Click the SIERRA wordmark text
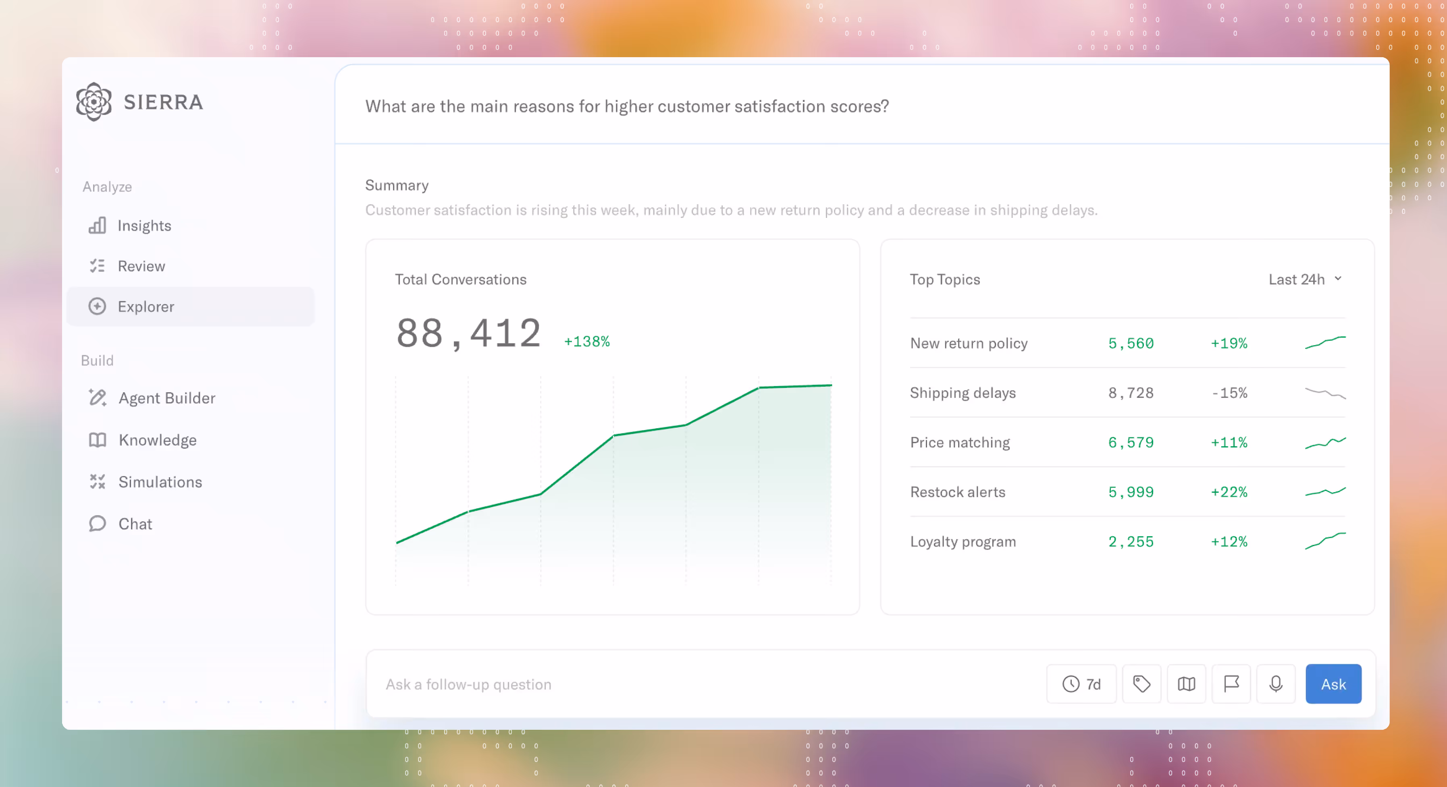 point(164,101)
